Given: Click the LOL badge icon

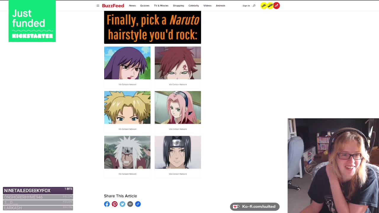Looking at the screenshot, I should point(264,6).
